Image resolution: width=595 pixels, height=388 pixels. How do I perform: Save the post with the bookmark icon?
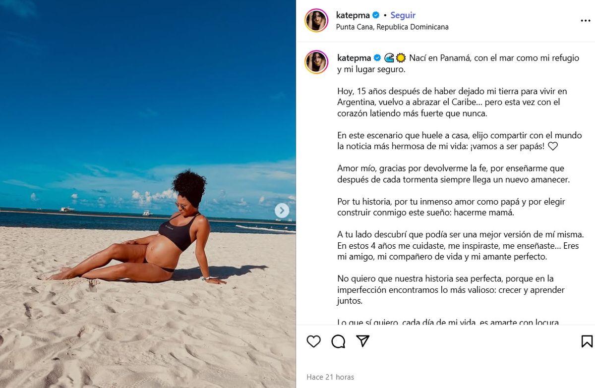[x=587, y=341]
